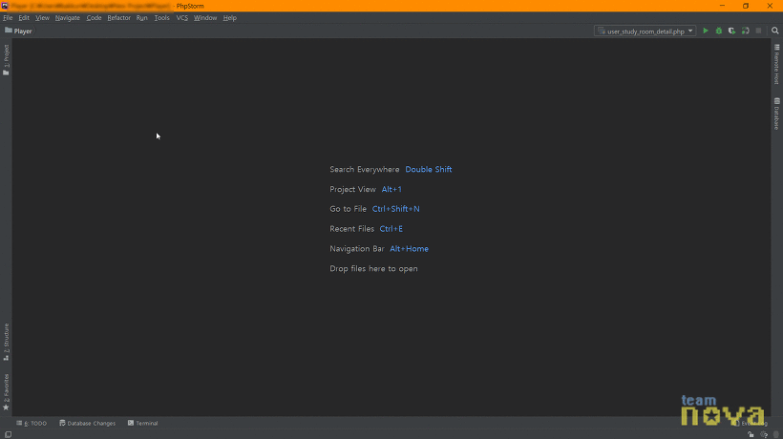This screenshot has width=783, height=439.
Task: Open the Structure tool window side tab
Action: click(x=6, y=343)
